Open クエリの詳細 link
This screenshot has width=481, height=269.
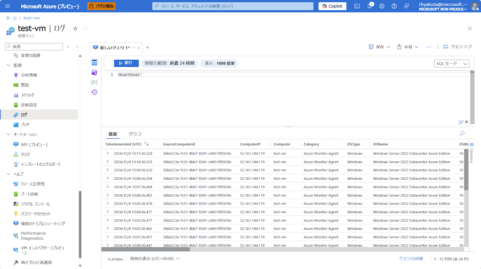[x=411, y=259]
